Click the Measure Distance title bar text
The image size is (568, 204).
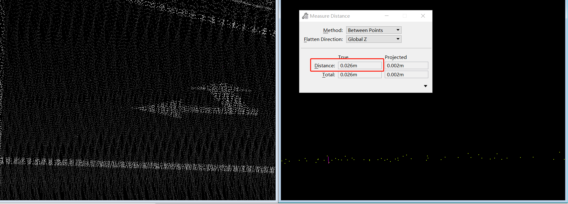[x=330, y=16]
